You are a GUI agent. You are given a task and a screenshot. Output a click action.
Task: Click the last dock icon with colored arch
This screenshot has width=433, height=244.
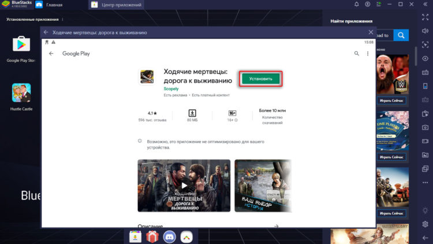[186, 237]
